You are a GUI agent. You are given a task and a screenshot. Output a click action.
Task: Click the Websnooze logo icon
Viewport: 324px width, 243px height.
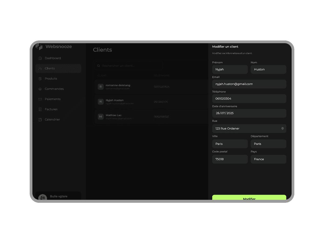tap(39, 47)
